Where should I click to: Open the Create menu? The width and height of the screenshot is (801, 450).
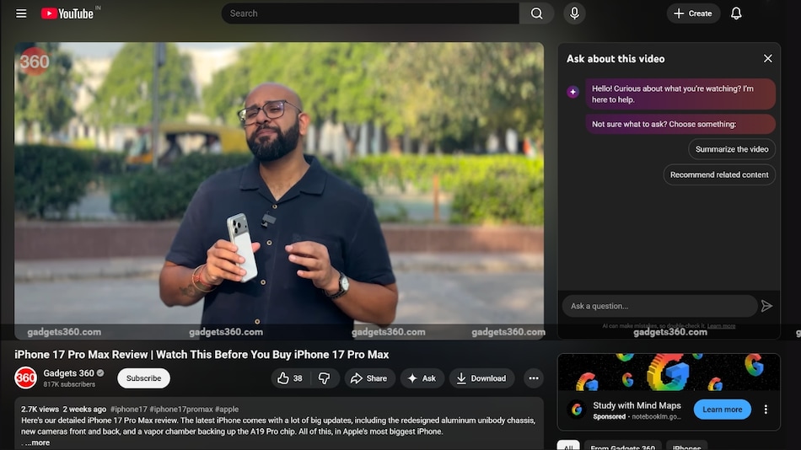click(693, 13)
